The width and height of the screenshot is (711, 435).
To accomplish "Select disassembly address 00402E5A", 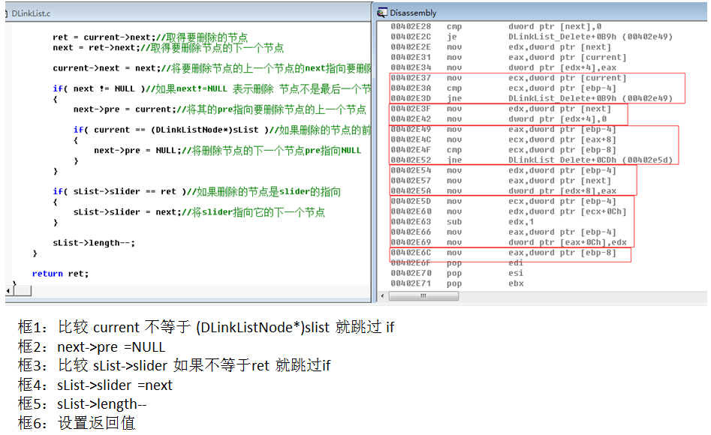I will 411,190.
